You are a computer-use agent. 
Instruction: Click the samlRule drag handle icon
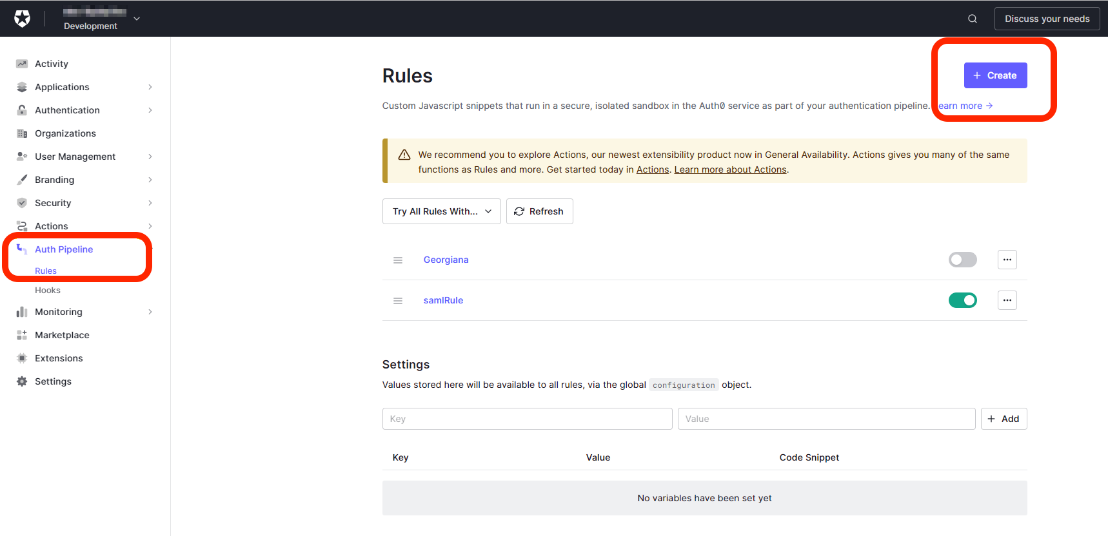click(x=398, y=301)
